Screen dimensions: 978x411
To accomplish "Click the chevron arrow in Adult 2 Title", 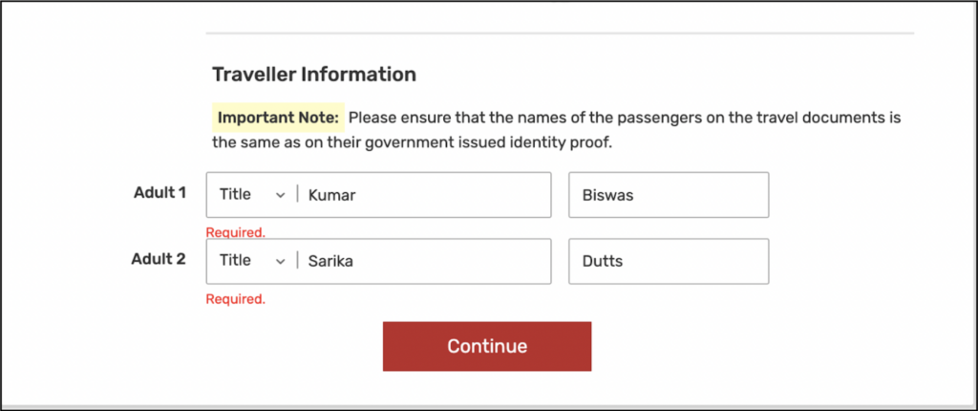I will point(280,261).
